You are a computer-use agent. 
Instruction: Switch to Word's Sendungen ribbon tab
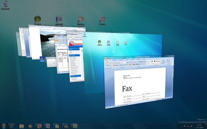pyautogui.click(x=133, y=60)
